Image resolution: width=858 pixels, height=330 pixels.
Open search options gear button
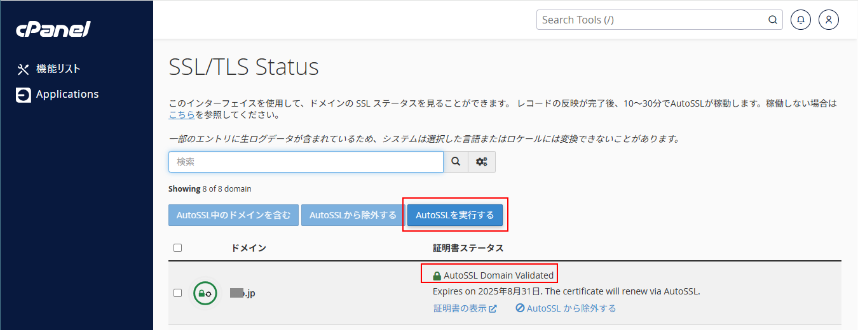pos(482,162)
